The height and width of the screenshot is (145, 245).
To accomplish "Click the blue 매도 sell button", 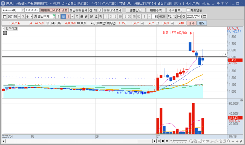I will pyautogui.click(x=202, y=23).
